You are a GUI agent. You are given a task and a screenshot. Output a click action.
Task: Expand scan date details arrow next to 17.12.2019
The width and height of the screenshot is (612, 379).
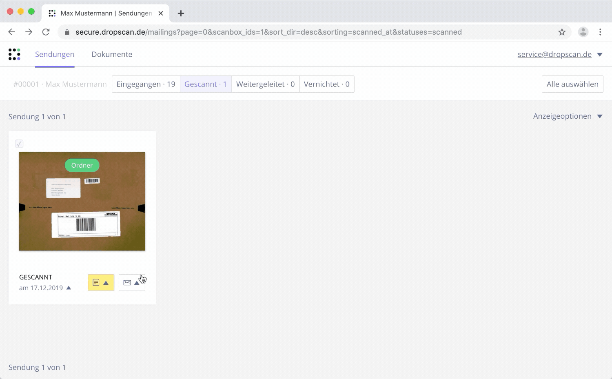pyautogui.click(x=69, y=288)
